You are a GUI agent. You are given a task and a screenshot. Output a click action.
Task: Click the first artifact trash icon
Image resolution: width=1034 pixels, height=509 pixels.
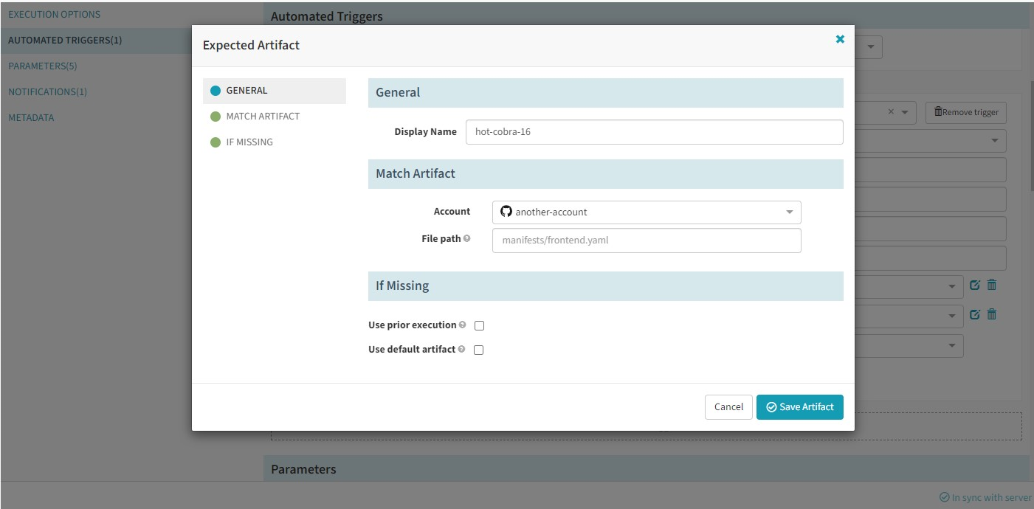click(992, 285)
